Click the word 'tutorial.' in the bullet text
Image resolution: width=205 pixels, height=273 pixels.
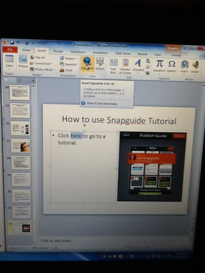[67, 143]
